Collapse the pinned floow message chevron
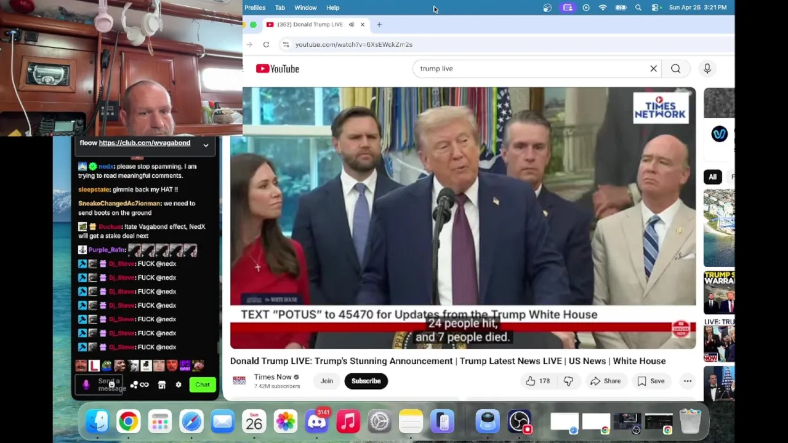788x443 pixels. (206, 145)
